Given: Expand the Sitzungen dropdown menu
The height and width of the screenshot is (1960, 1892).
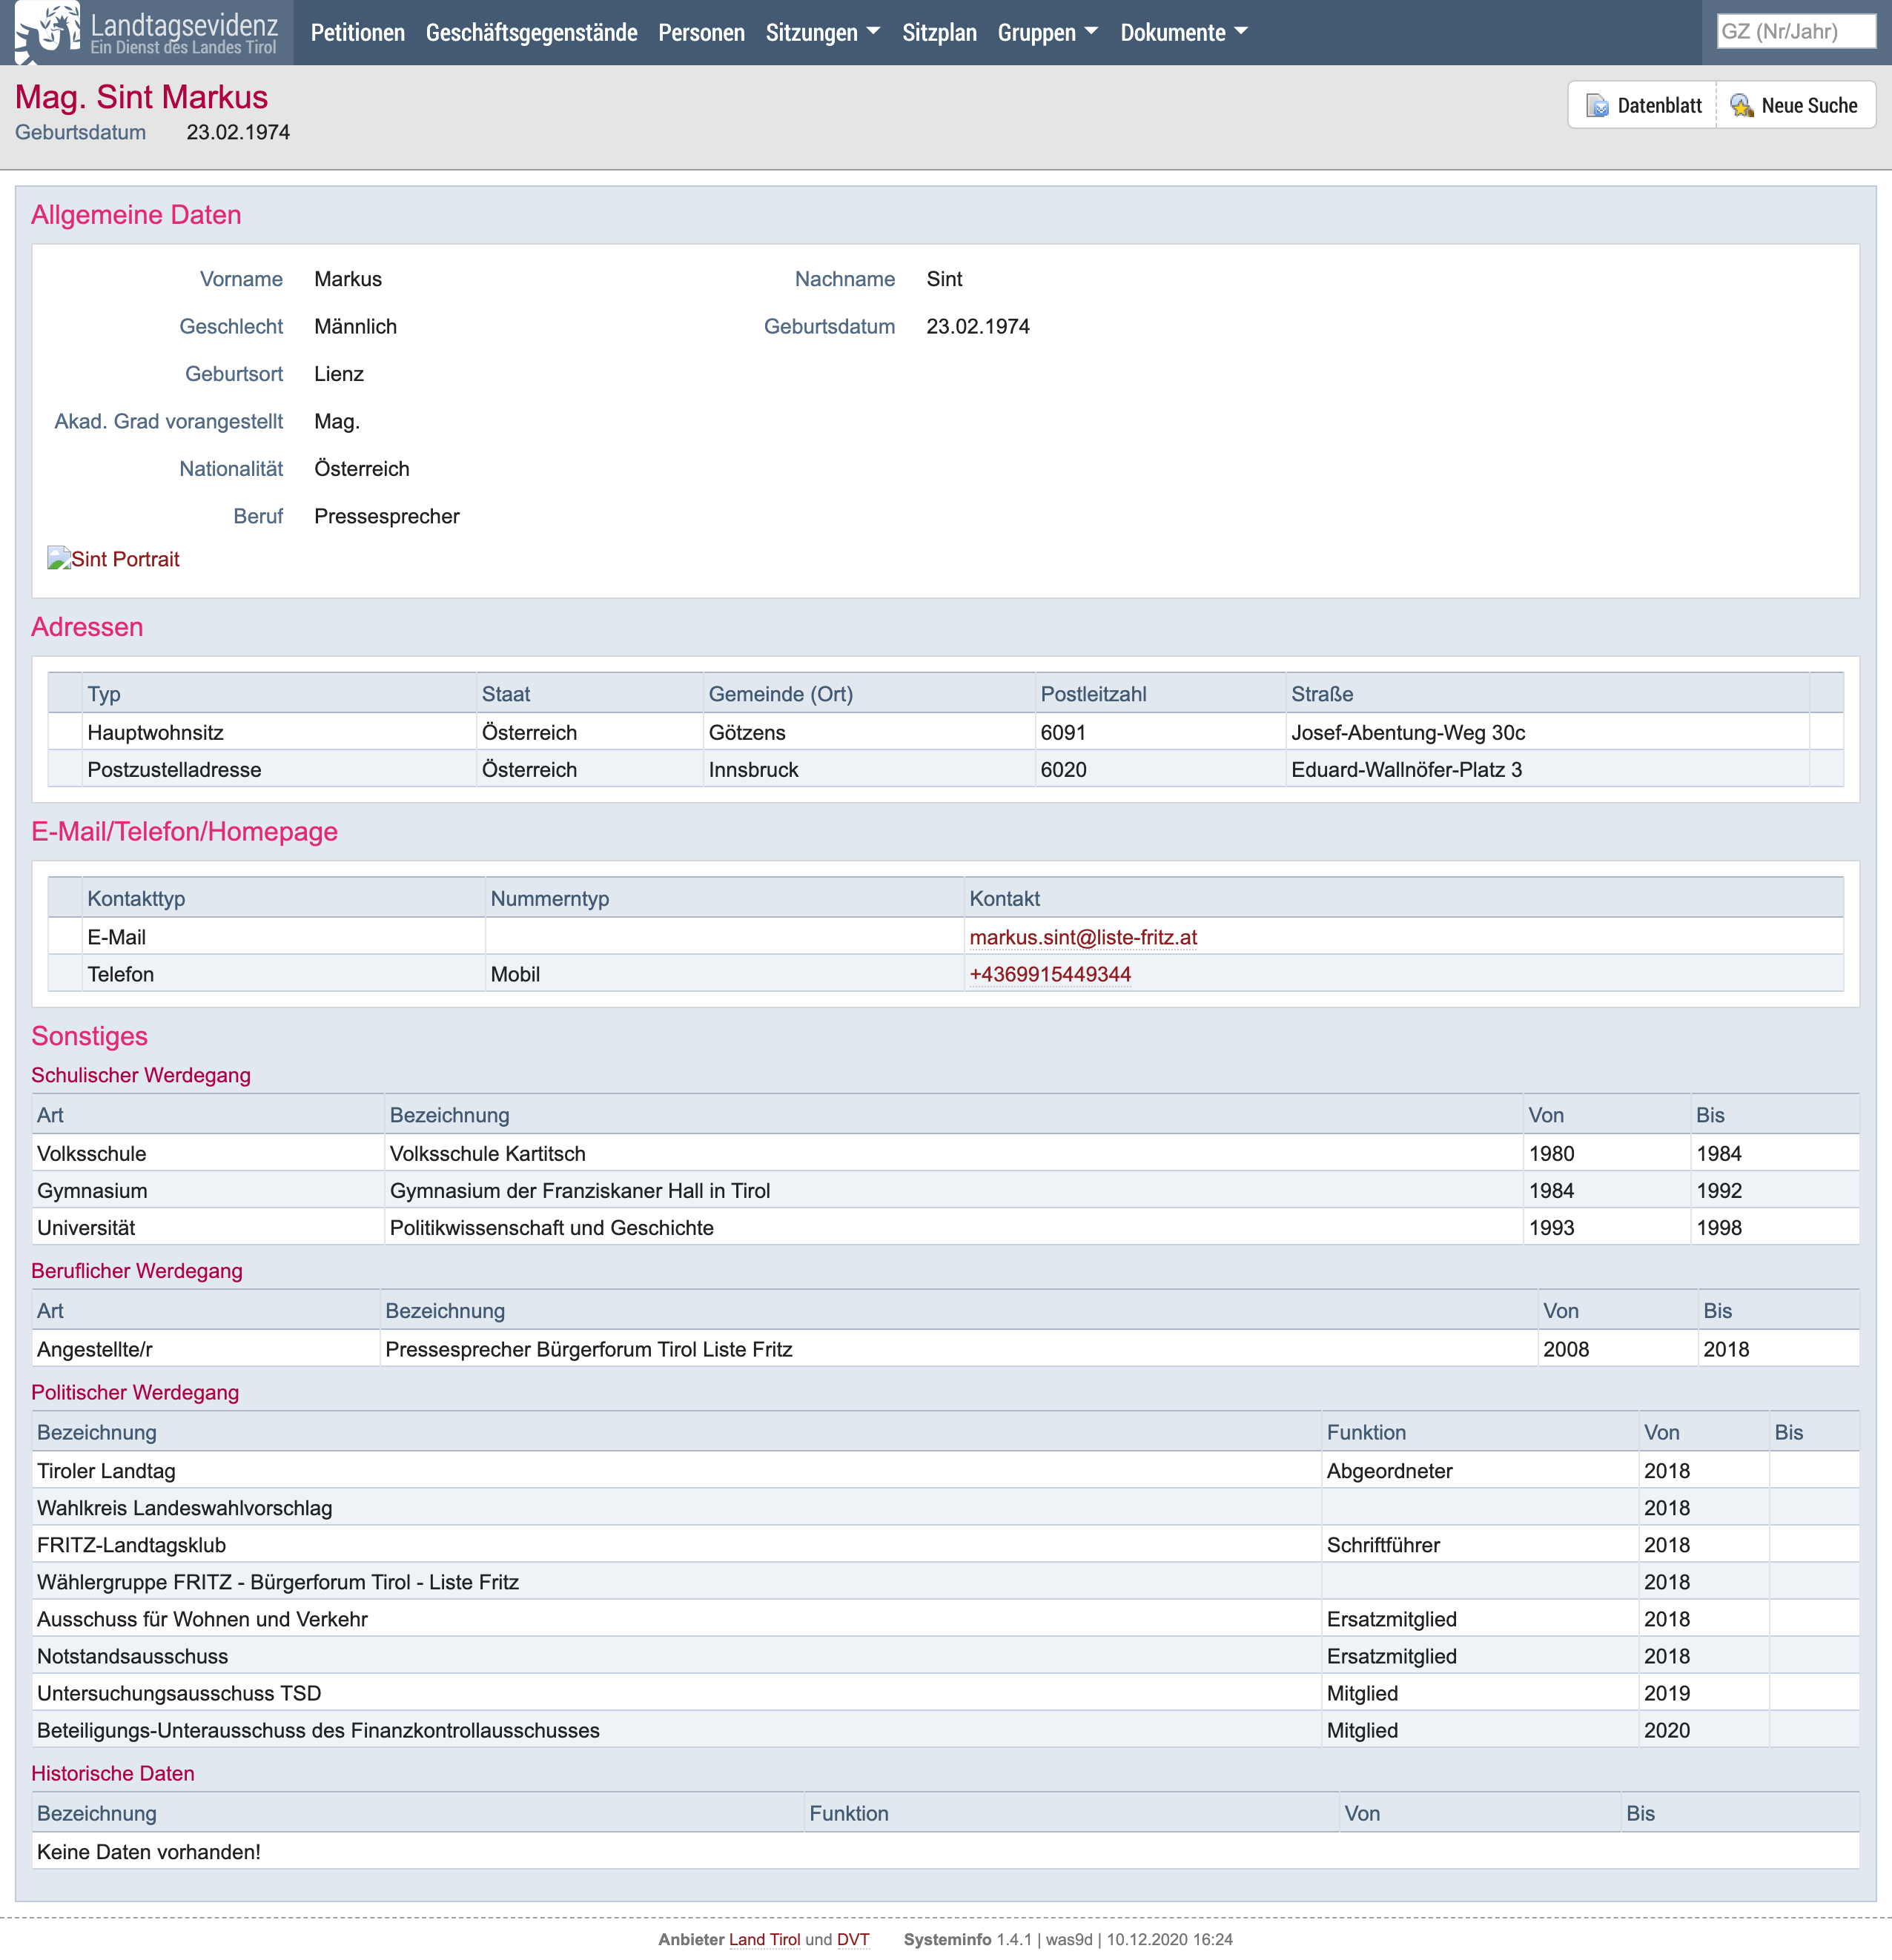Looking at the screenshot, I should pos(822,32).
